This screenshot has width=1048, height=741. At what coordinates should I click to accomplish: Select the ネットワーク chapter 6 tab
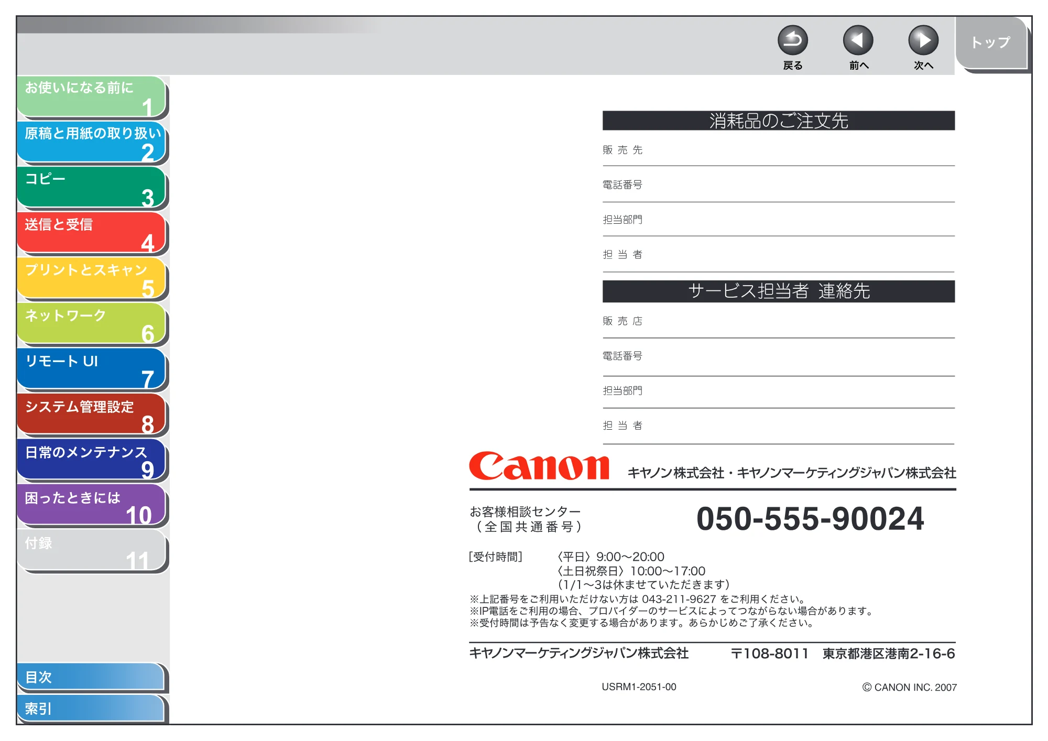pyautogui.click(x=92, y=324)
